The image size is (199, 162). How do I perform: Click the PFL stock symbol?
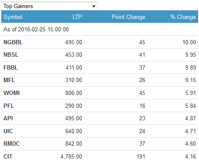coord(9,106)
